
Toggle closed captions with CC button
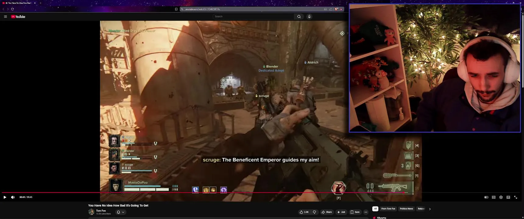pyautogui.click(x=494, y=197)
